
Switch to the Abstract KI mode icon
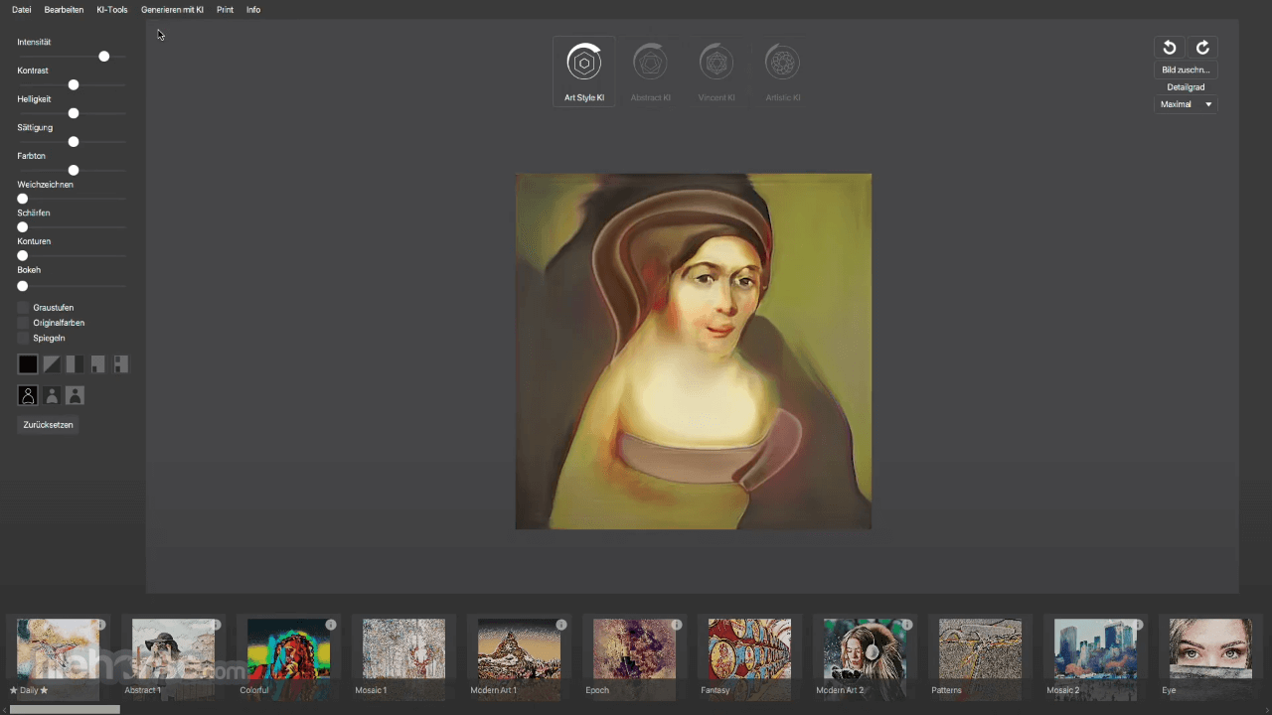click(650, 64)
